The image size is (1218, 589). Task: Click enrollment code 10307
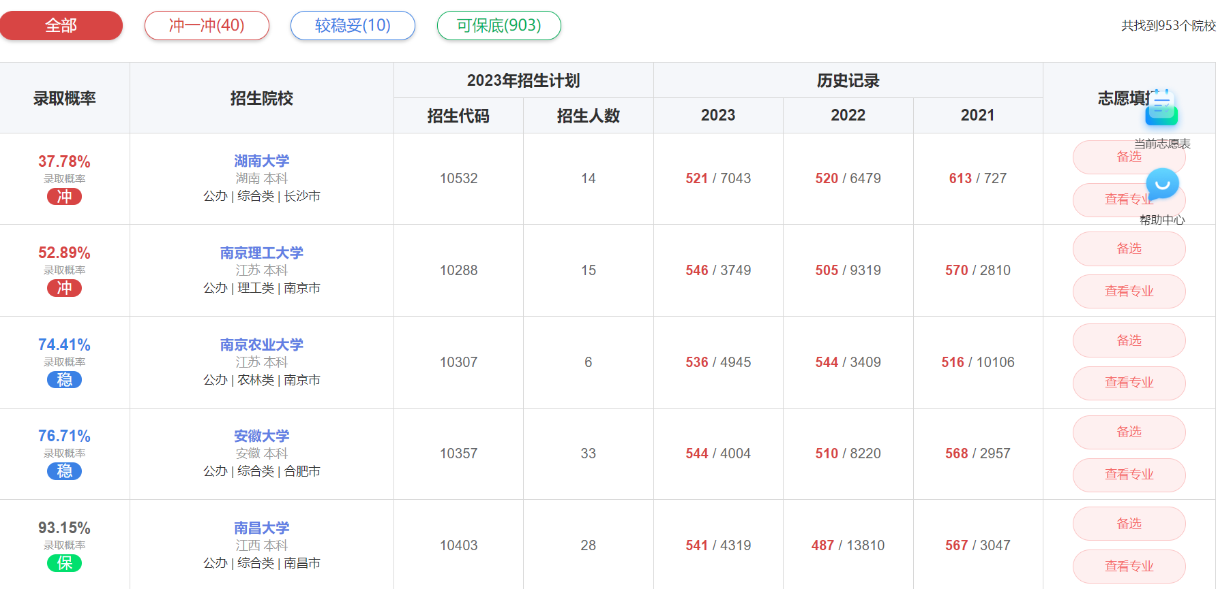point(458,362)
